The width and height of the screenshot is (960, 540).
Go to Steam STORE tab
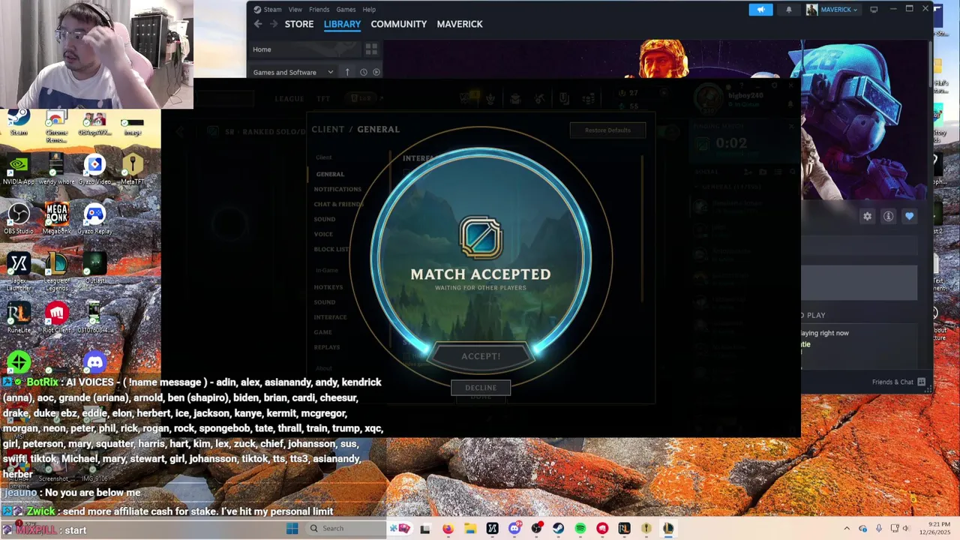pyautogui.click(x=299, y=24)
